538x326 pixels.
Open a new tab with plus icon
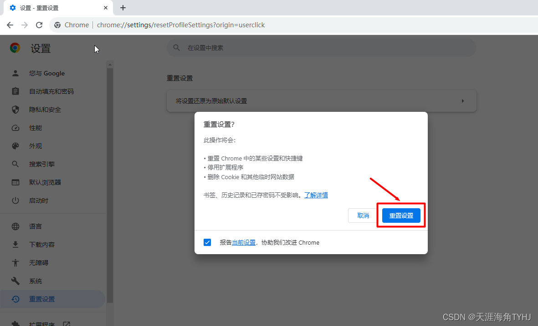[x=123, y=8]
